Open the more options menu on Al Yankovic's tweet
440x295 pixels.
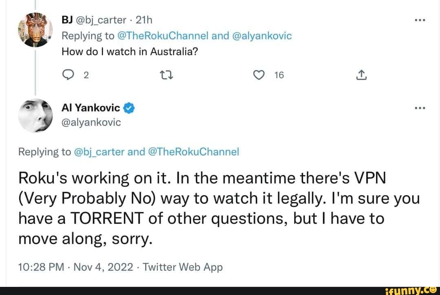(x=420, y=107)
